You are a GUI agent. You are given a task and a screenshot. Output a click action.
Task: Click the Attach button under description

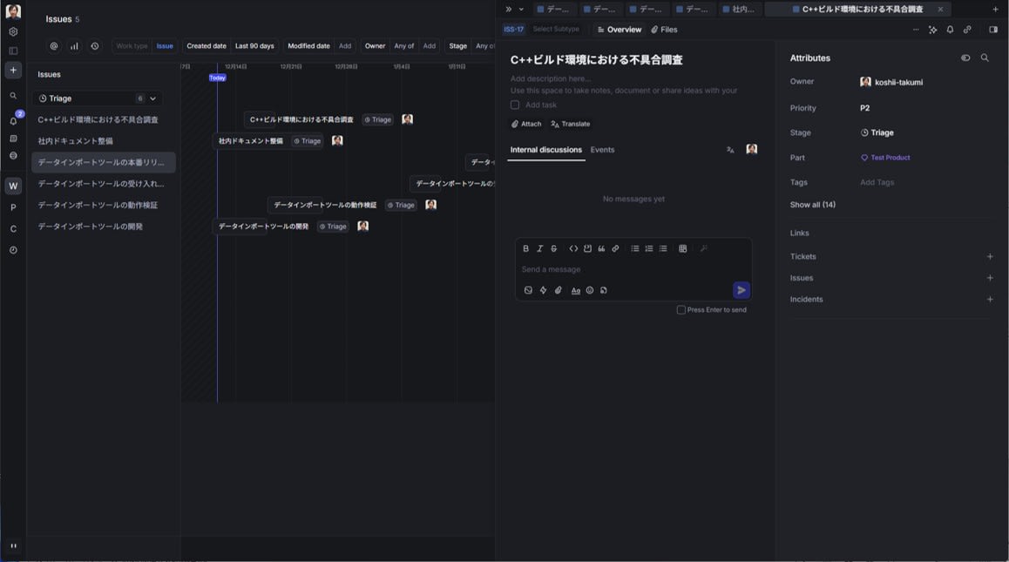(x=526, y=124)
